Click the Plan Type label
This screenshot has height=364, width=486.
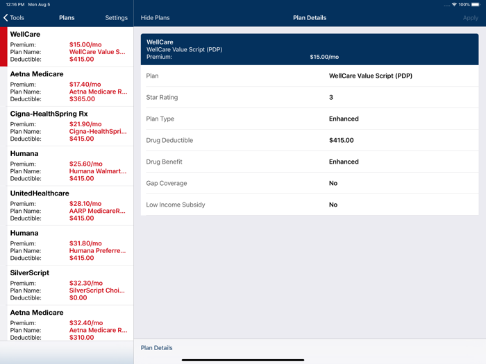pyautogui.click(x=160, y=119)
